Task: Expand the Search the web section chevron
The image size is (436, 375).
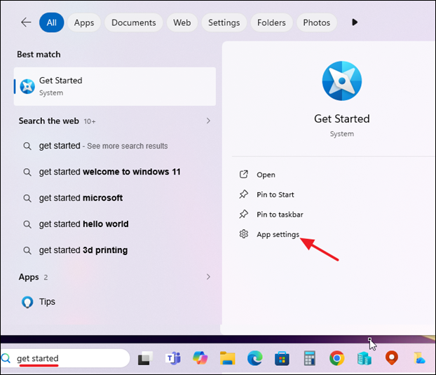Action: click(x=208, y=121)
